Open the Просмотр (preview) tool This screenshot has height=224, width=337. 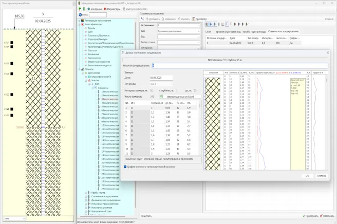(x=198, y=18)
